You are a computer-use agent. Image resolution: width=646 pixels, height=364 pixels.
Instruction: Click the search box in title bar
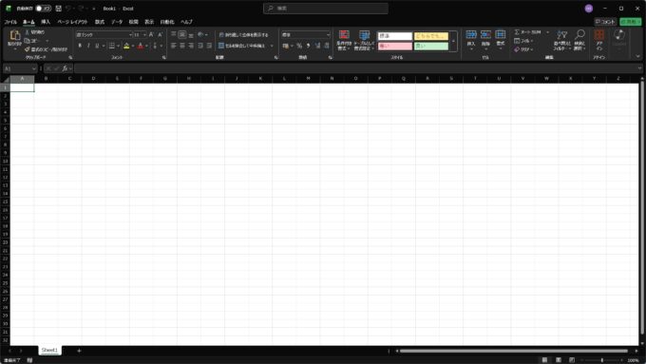click(326, 9)
